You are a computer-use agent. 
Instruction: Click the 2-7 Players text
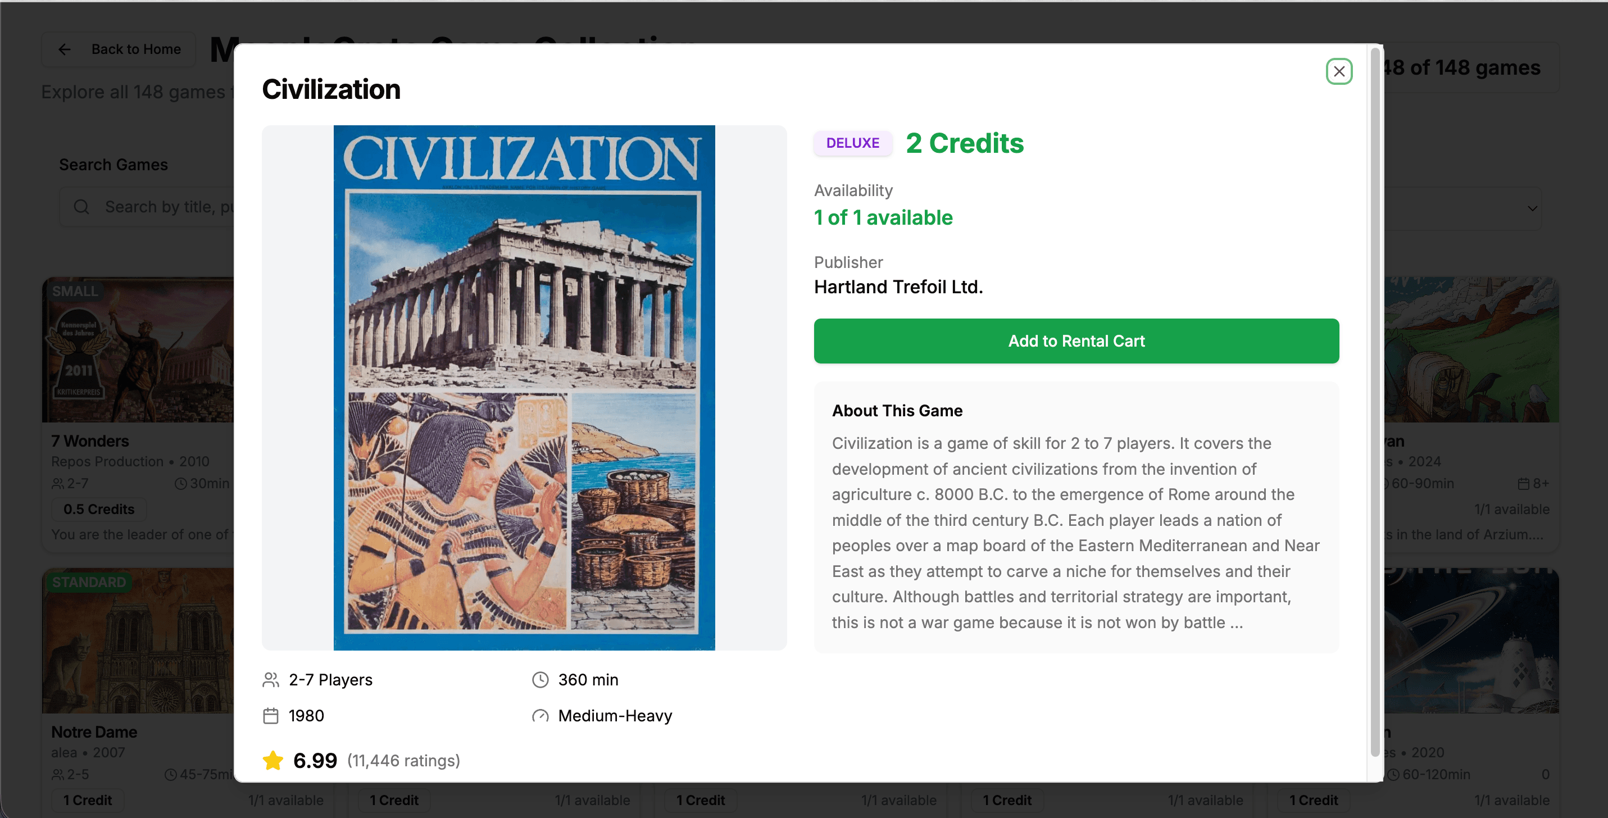click(x=330, y=679)
